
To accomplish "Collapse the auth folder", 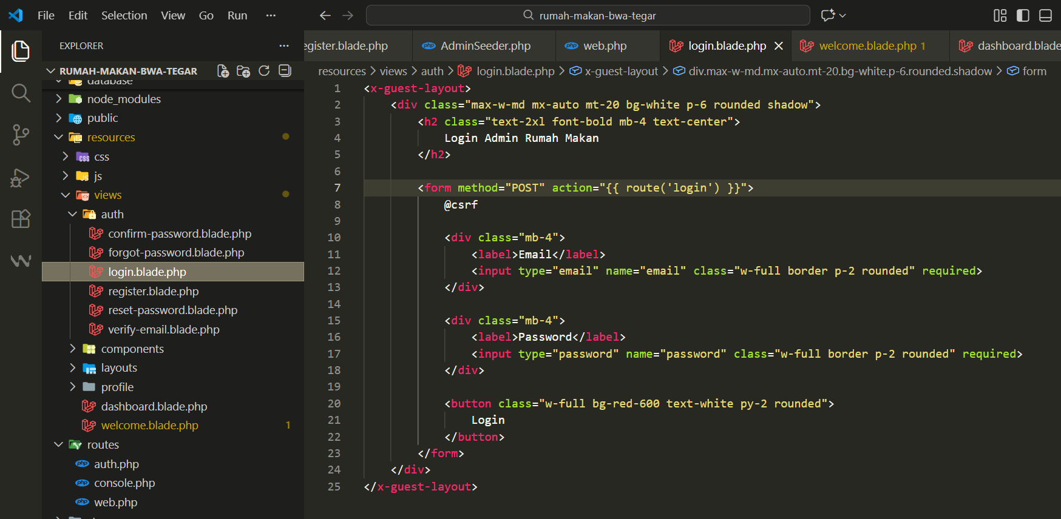I will pyautogui.click(x=112, y=214).
